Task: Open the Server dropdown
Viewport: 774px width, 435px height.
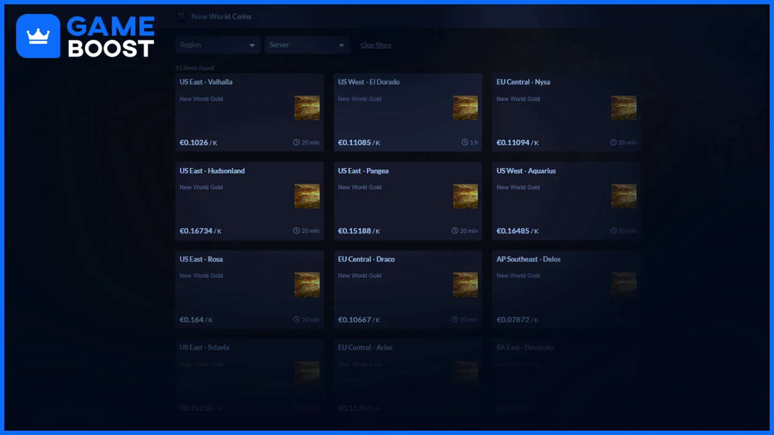Action: [307, 45]
